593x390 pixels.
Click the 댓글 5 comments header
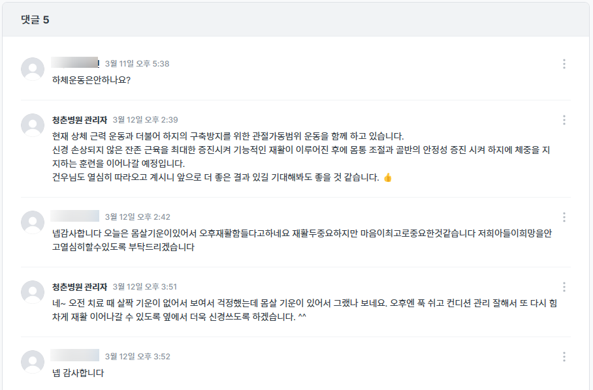[x=35, y=20]
